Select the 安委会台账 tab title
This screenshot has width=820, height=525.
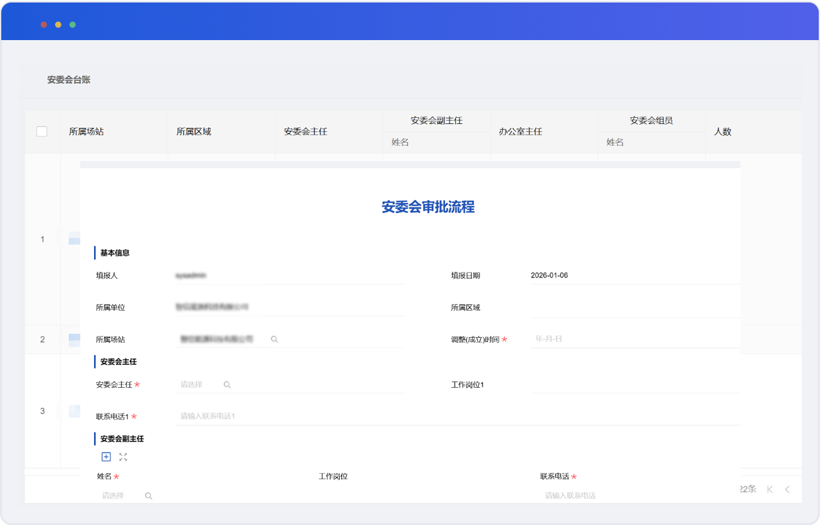pyautogui.click(x=69, y=80)
